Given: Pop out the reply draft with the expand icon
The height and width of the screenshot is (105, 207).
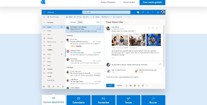Looking at the screenshot, I should (160, 64).
